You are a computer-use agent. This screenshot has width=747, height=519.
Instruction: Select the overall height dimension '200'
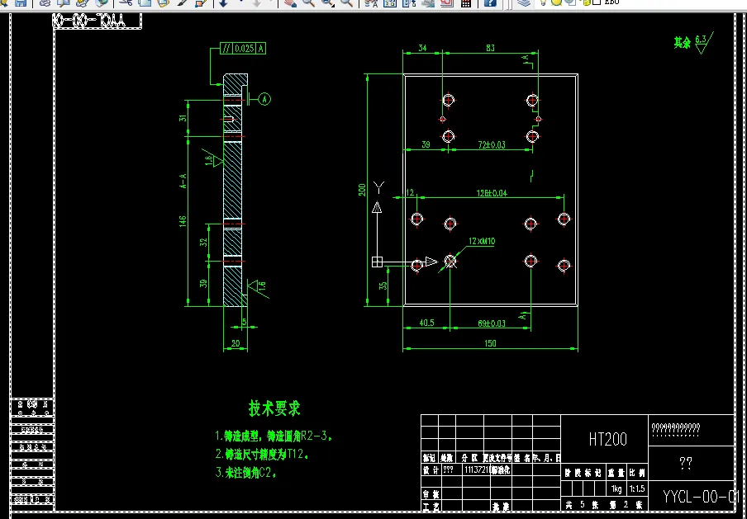pyautogui.click(x=363, y=190)
